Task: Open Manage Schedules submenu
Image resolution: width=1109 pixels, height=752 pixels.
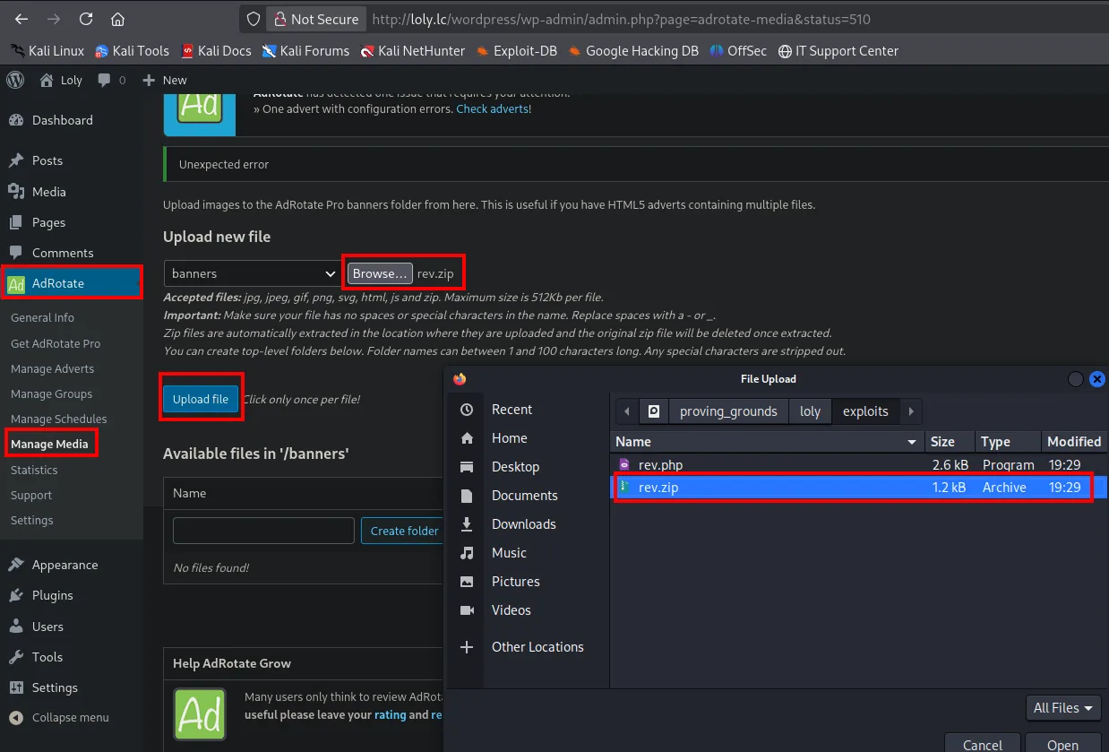Action: tap(58, 419)
